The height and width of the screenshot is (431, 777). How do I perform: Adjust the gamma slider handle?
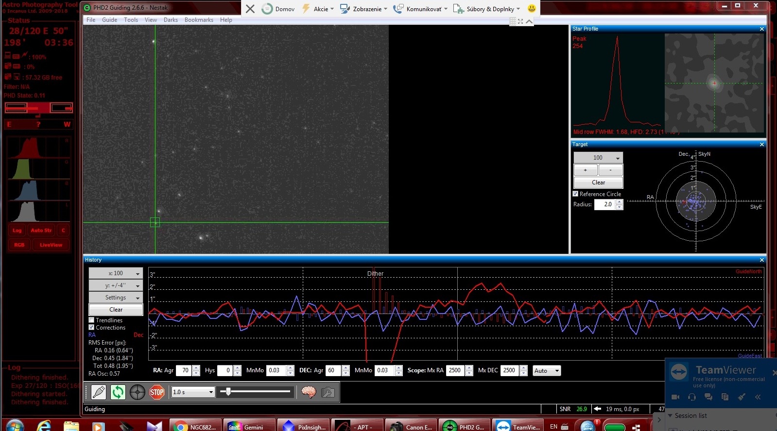(x=228, y=391)
